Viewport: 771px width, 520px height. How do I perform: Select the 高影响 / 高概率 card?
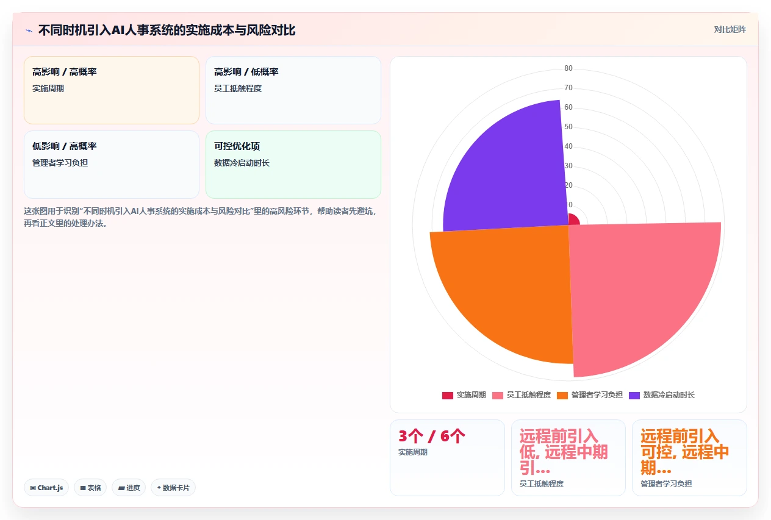click(112, 90)
